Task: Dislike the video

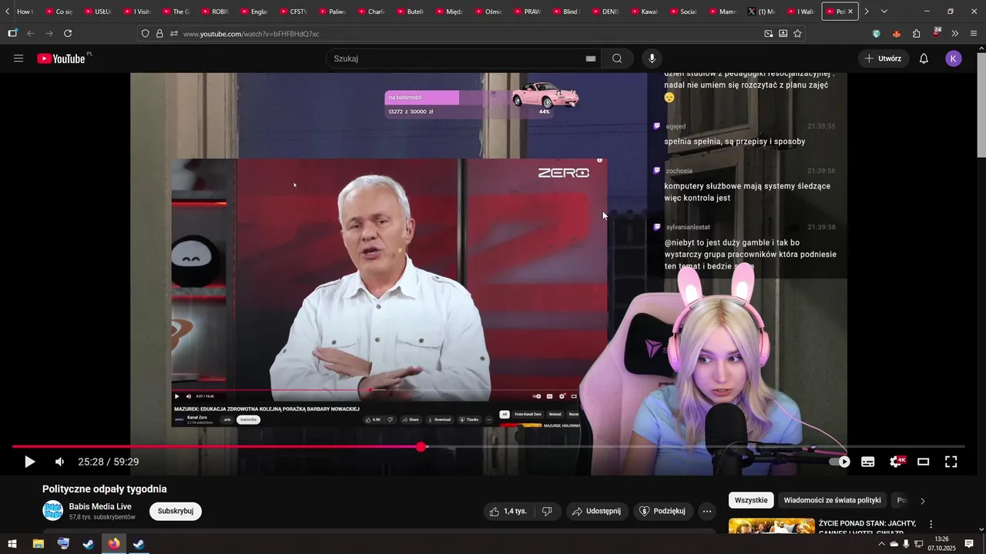Action: (x=547, y=511)
